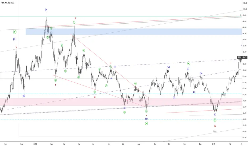Viewport: 248px width, 146px height.
Task: Click the blue (w) wave label
Action: (x=168, y=67)
